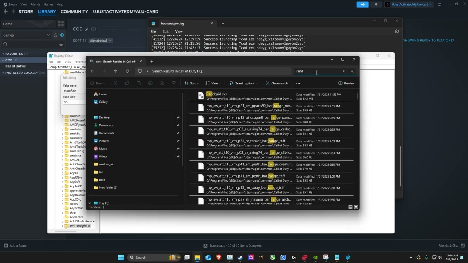Viewport: 468px width, 263px height.
Task: Refresh the File Explorer search results
Action: coord(127,71)
